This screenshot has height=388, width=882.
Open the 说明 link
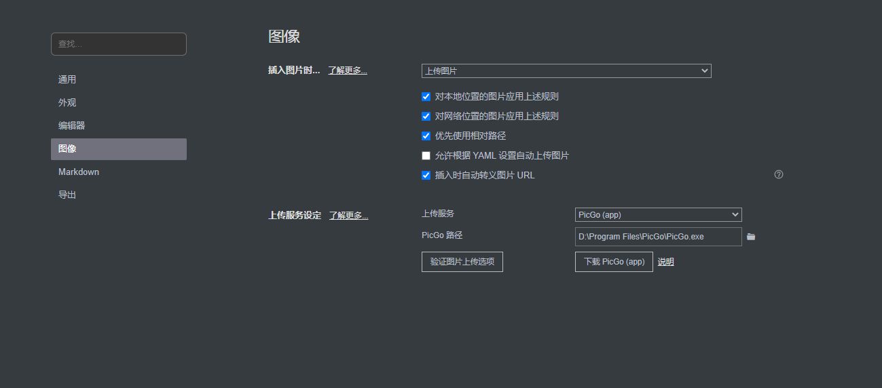[x=665, y=262]
